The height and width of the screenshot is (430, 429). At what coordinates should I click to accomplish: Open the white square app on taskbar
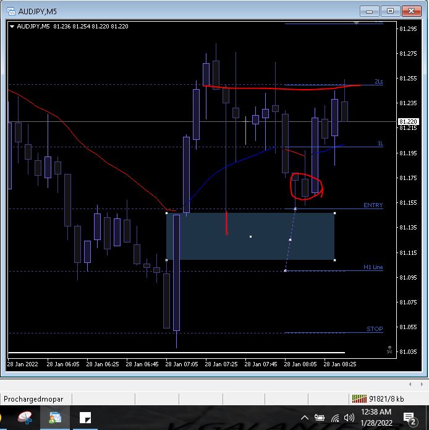85,418
